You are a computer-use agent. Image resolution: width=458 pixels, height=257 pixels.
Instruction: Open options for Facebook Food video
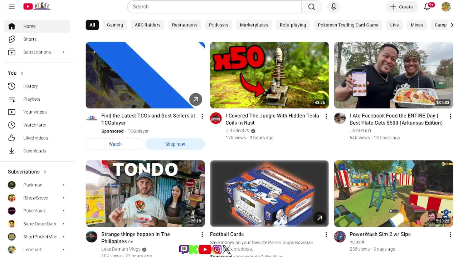click(450, 116)
